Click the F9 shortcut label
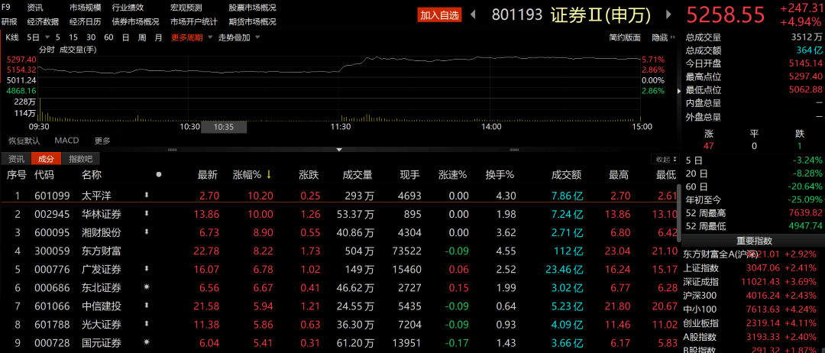825x353 pixels. [x=6, y=8]
